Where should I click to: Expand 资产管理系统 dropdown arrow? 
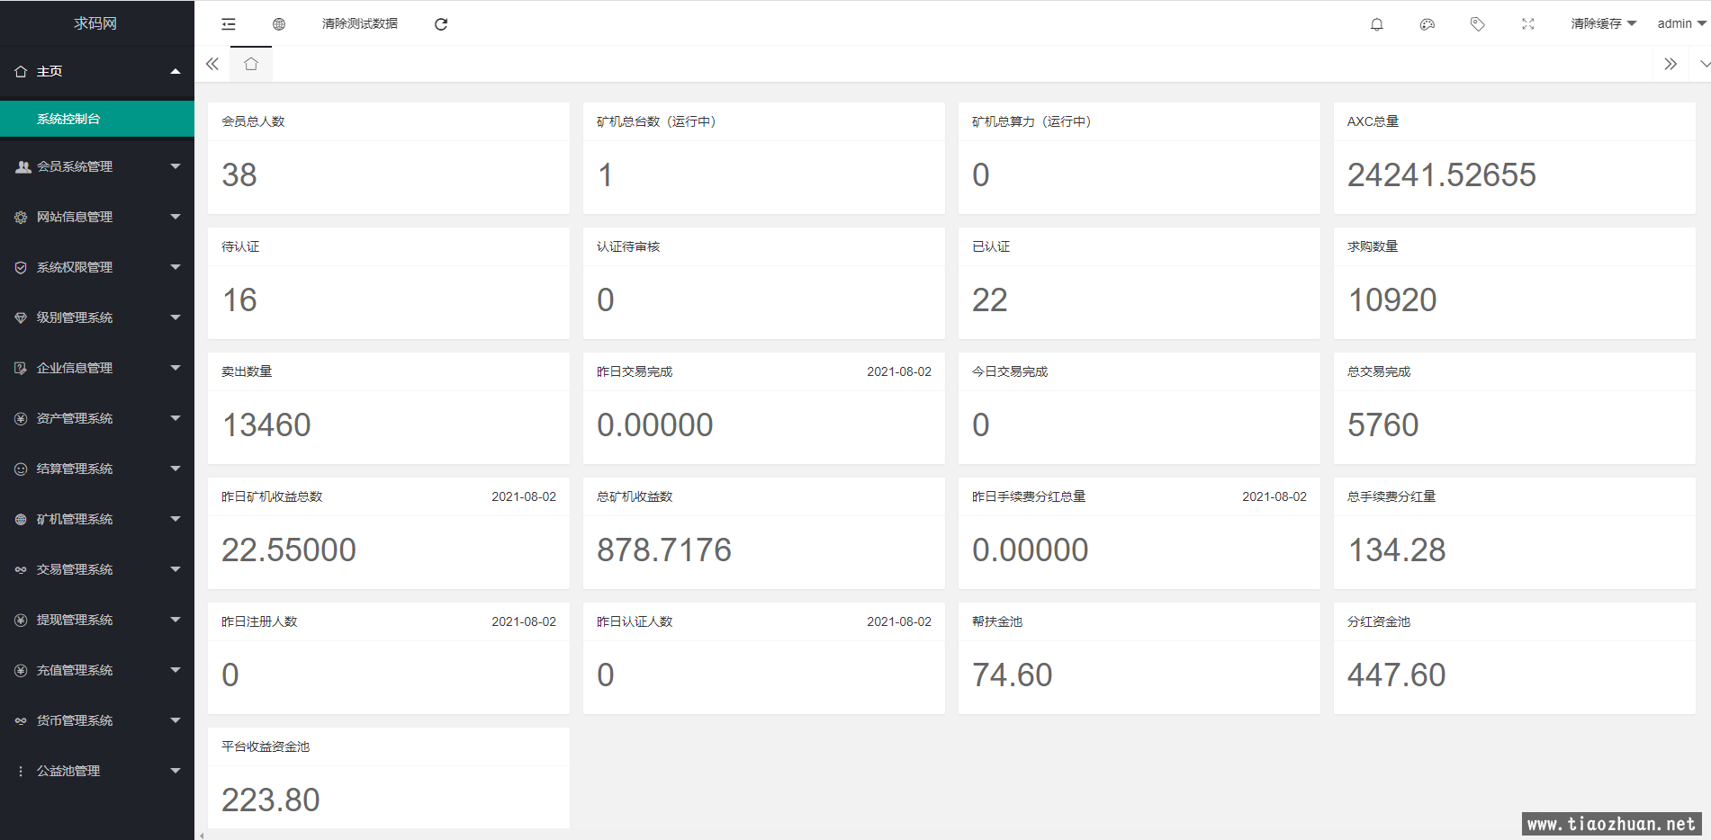[176, 418]
